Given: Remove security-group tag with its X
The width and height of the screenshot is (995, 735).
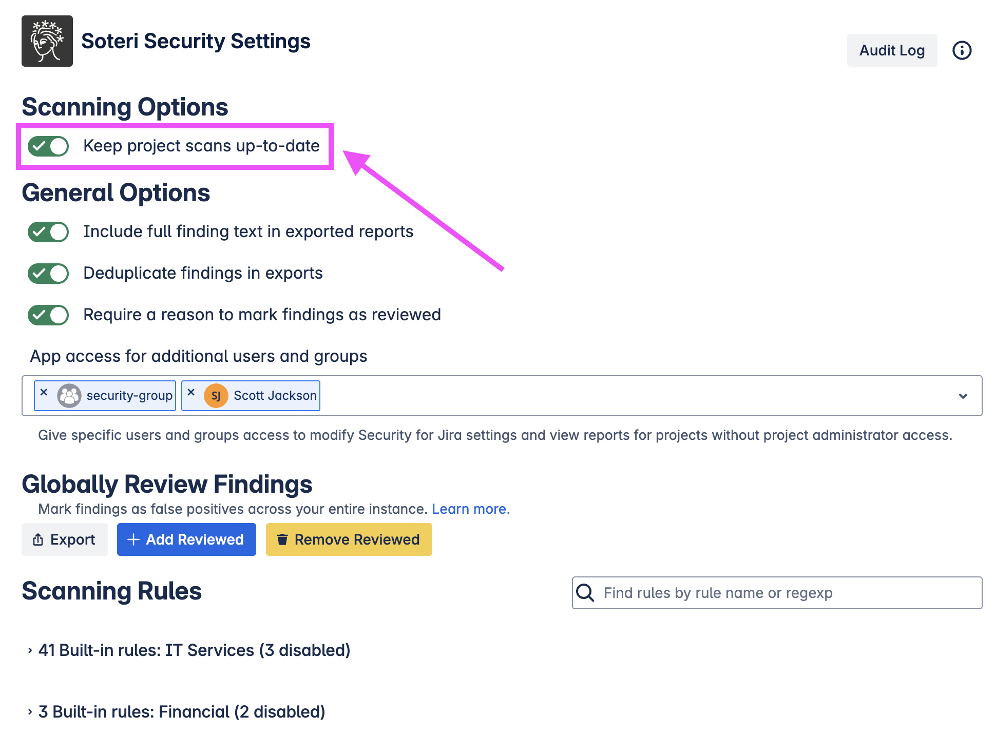Looking at the screenshot, I should (x=44, y=392).
